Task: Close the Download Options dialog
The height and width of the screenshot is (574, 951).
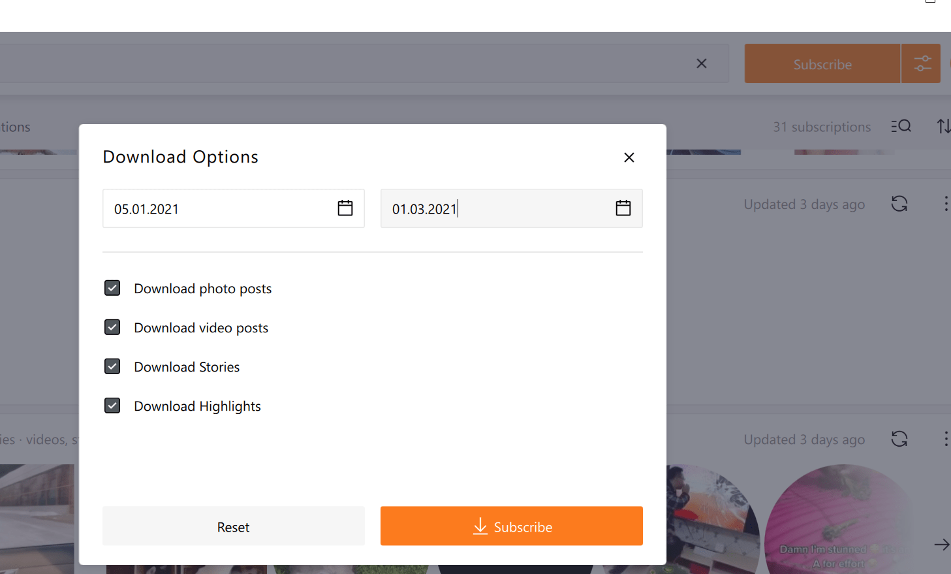Action: 629,157
